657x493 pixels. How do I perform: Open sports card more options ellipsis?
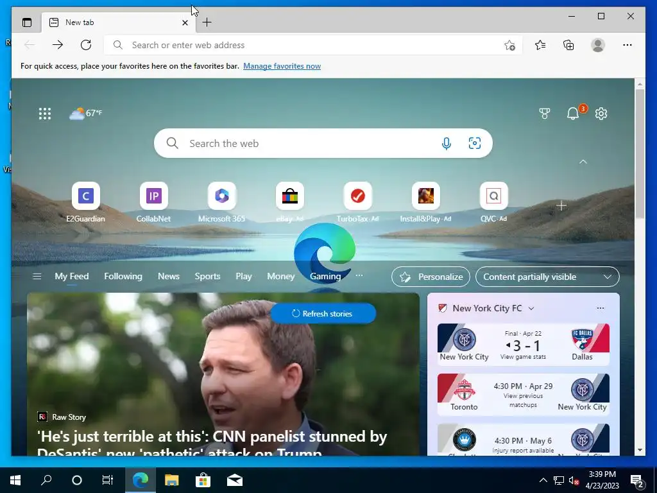[601, 308]
